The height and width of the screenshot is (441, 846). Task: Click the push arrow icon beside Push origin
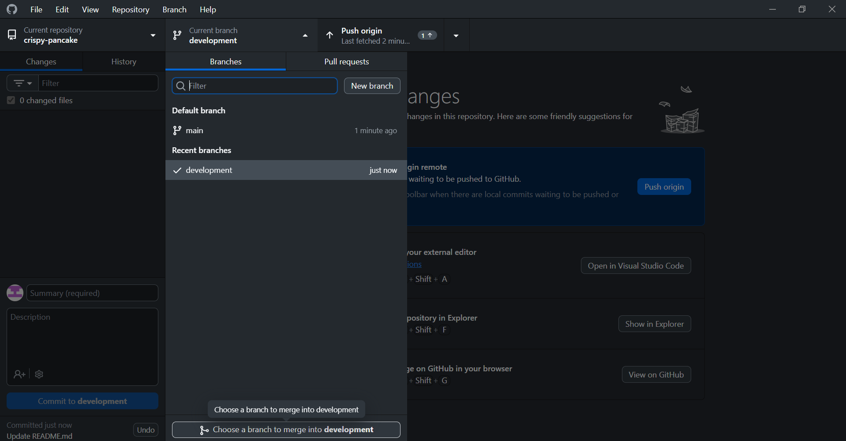click(329, 35)
